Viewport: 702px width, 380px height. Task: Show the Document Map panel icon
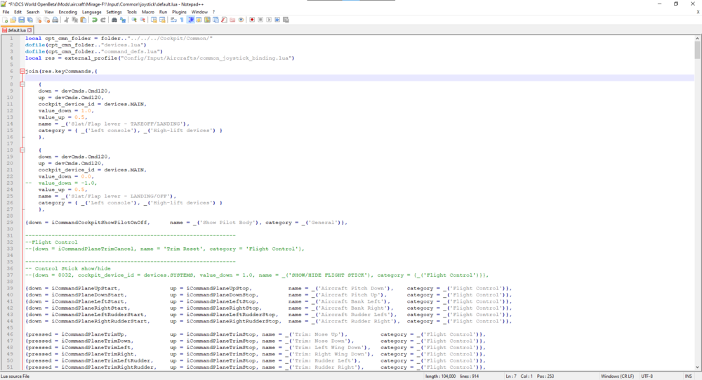207,20
